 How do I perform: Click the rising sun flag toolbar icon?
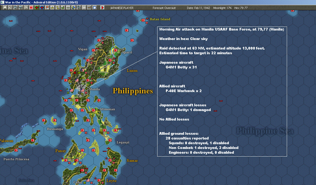31,8
